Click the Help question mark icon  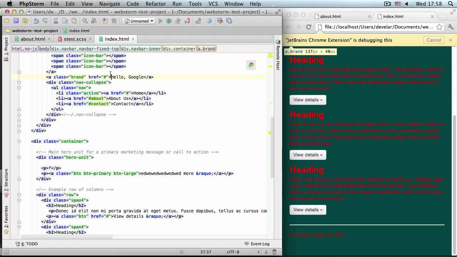209,21
